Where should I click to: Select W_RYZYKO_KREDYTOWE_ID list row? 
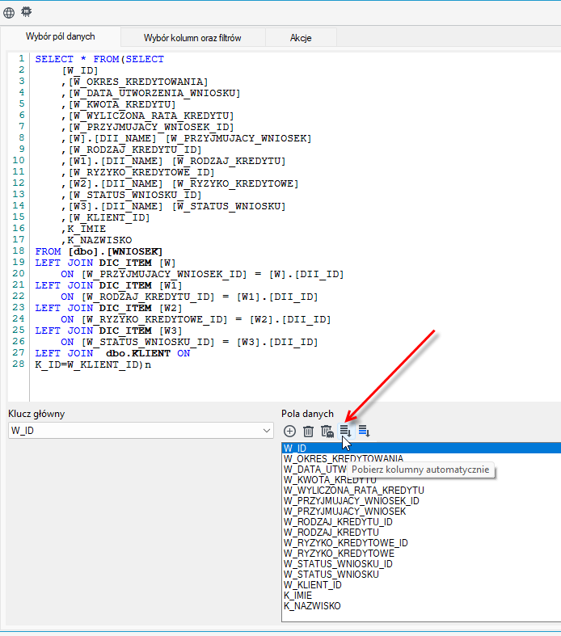point(421,543)
